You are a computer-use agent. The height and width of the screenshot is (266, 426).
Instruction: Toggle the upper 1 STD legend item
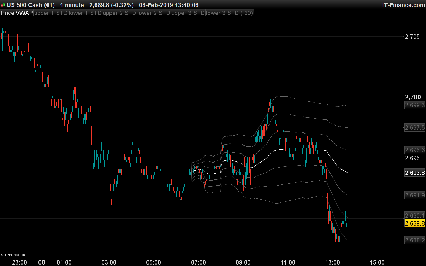tap(51, 13)
